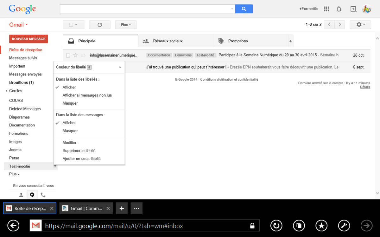The image size is (380, 237).
Task: Open Messages suivis folder
Action: pos(23,58)
